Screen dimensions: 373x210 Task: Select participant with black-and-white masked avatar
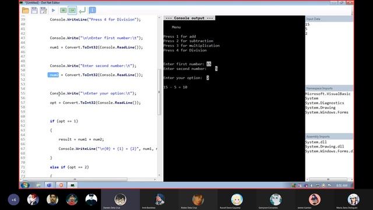pos(92,199)
